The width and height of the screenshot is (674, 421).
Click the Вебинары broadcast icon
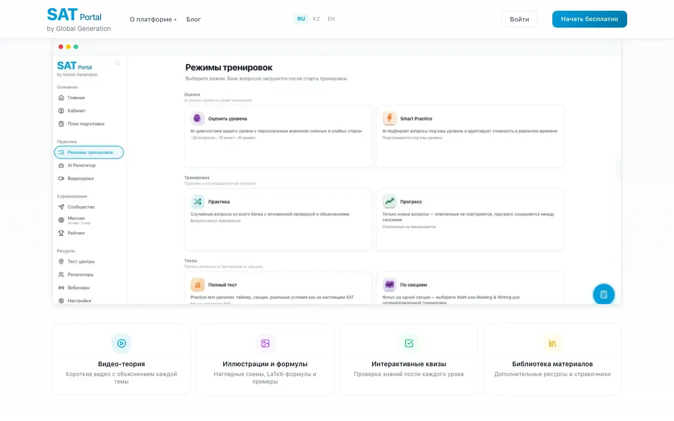point(61,288)
